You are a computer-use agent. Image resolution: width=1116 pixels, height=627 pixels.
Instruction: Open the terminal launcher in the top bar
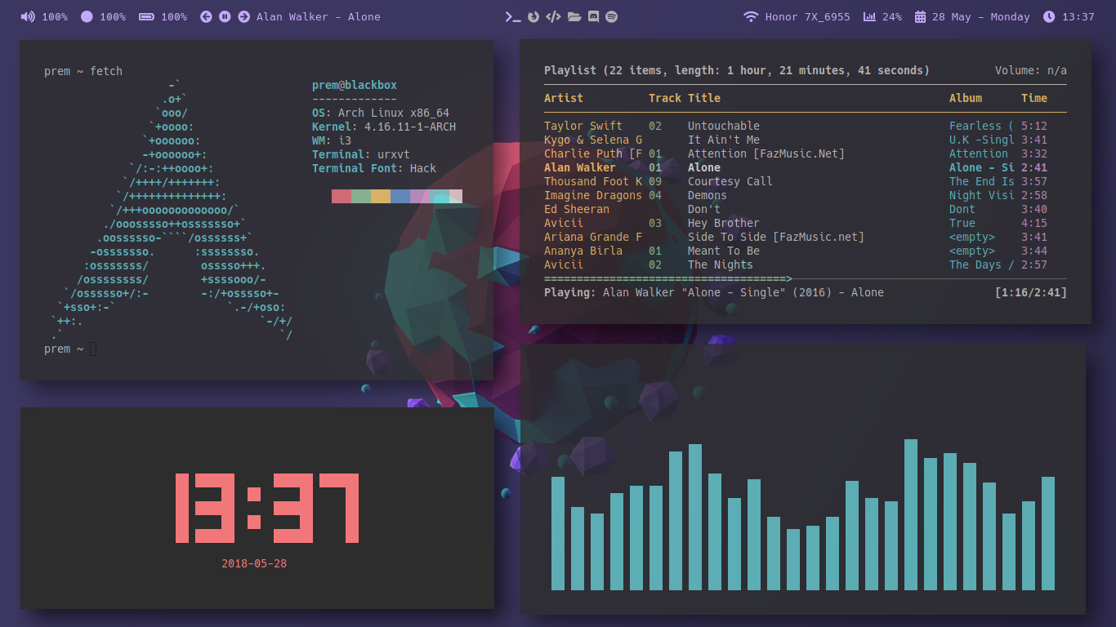tap(513, 16)
